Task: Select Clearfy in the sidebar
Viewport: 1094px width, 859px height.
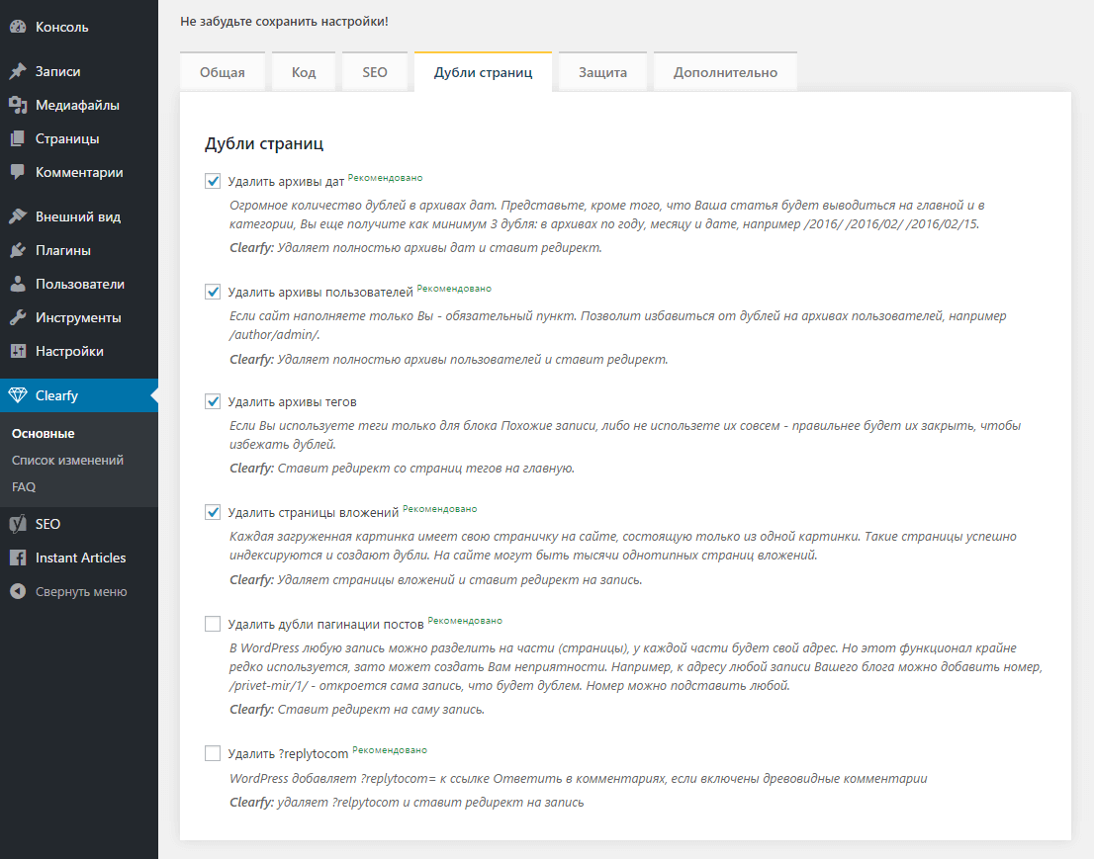Action: 79,395
